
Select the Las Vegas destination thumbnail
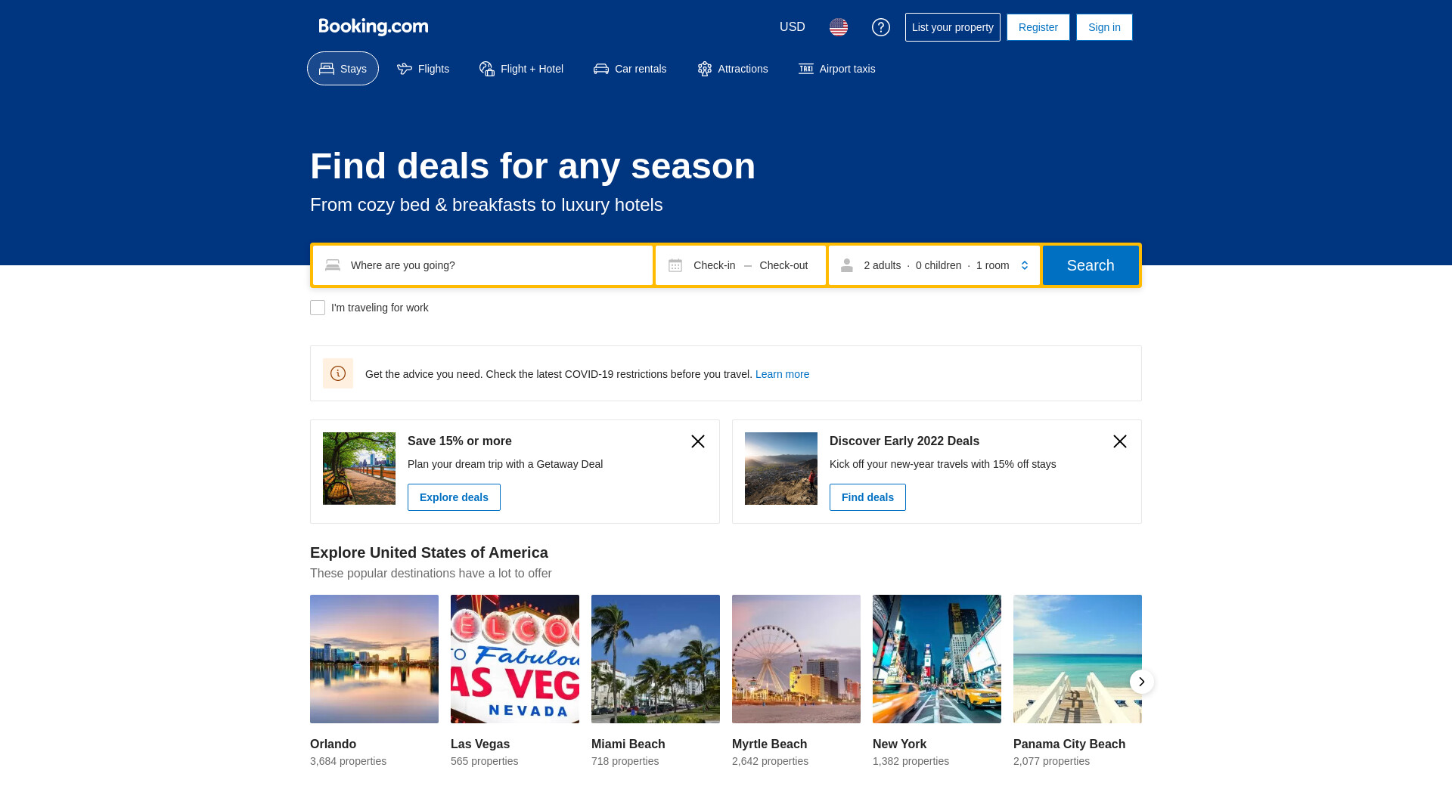[515, 659]
